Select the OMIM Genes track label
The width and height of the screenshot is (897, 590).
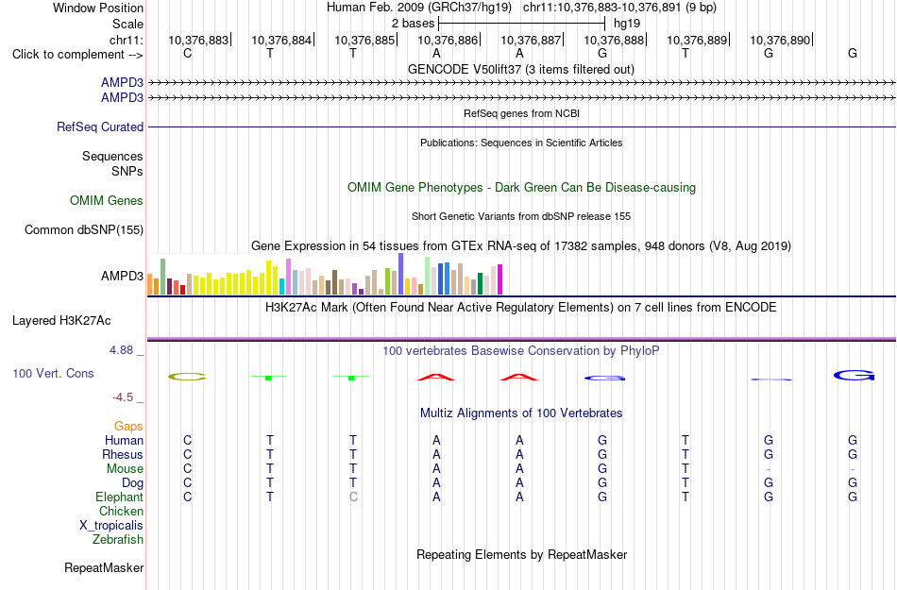(107, 201)
